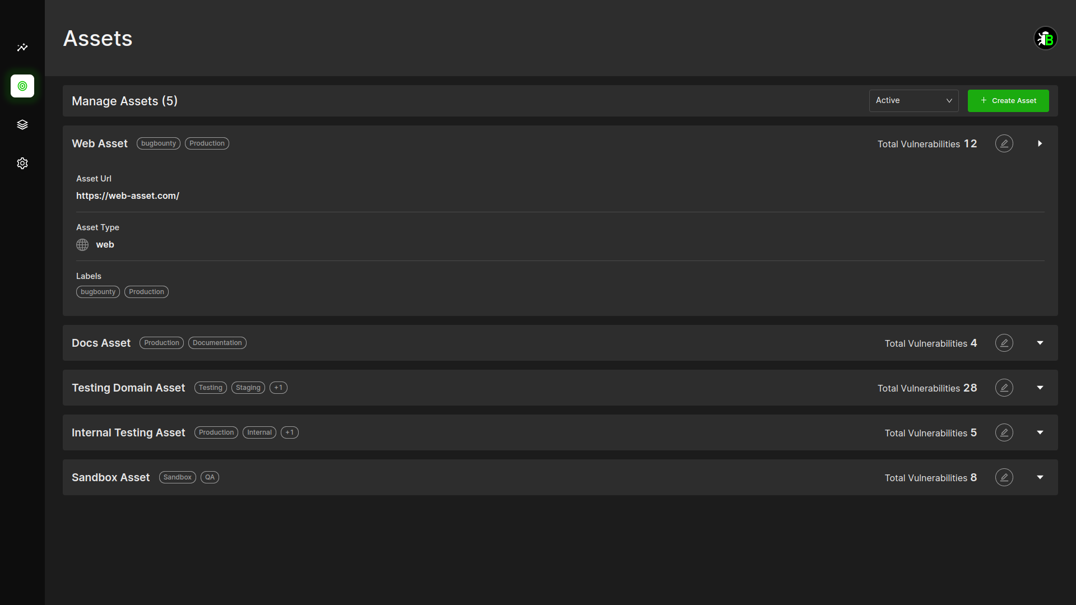Edit the Sandbox Asset entry
This screenshot has width=1076, height=605.
point(1004,477)
